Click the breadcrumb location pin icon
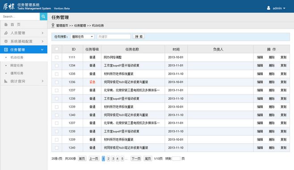The width and height of the screenshot is (294, 170). (53, 25)
